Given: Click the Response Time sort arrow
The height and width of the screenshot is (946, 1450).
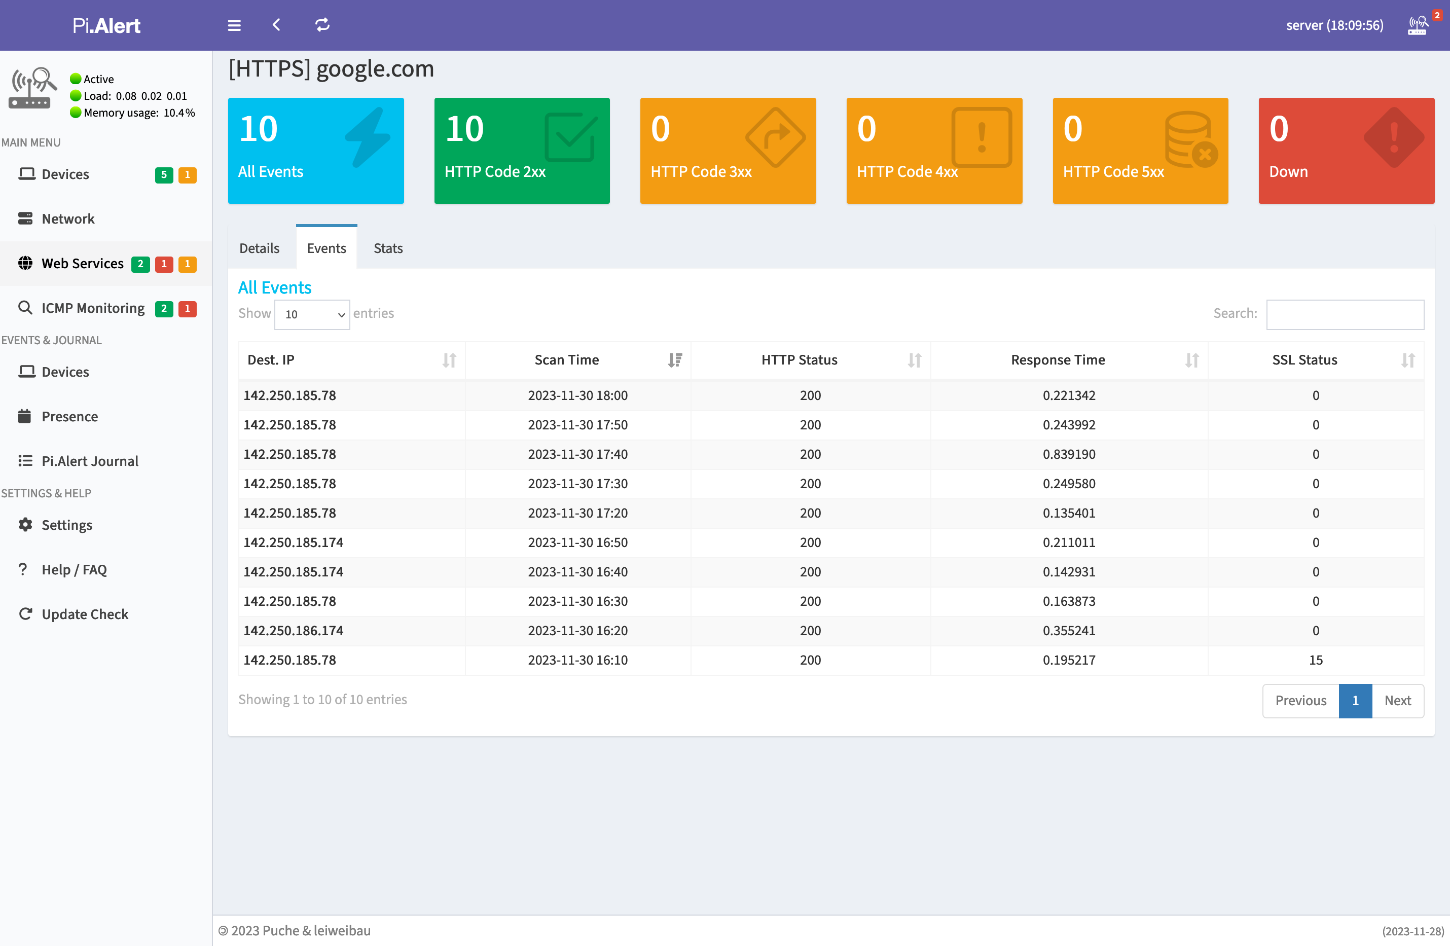Looking at the screenshot, I should click(1192, 360).
